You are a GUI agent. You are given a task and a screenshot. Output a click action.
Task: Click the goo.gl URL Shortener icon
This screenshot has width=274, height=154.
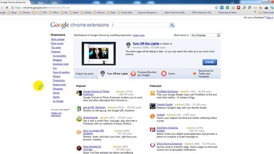pos(79,109)
